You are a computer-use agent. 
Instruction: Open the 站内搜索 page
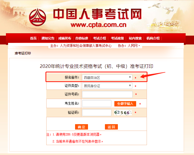tap(135, 38)
